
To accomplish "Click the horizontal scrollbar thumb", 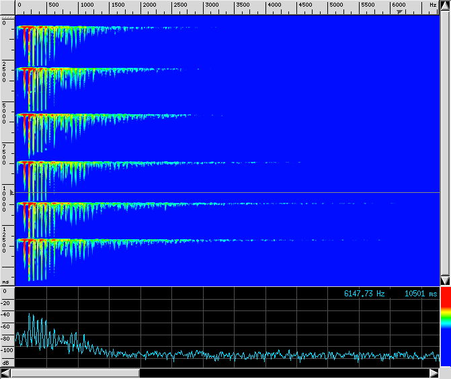I will pos(75,373).
